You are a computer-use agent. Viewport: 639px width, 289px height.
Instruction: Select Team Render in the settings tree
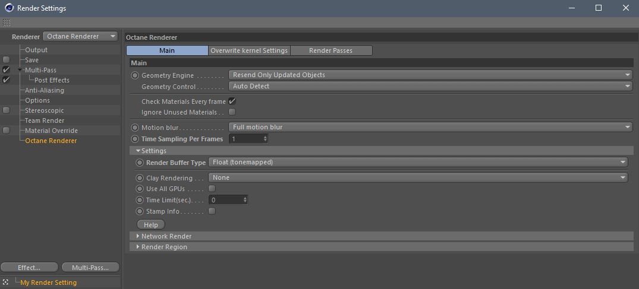(x=45, y=120)
